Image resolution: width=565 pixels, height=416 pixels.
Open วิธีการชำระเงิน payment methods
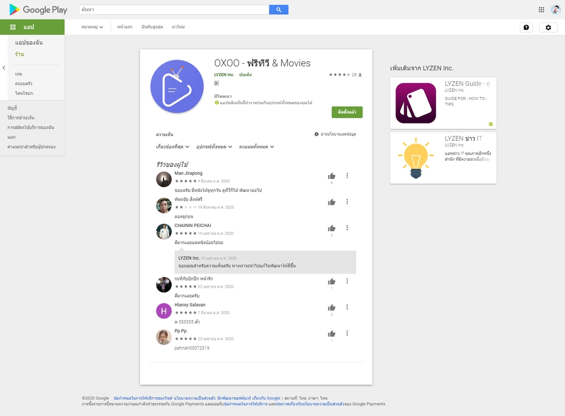click(x=21, y=118)
